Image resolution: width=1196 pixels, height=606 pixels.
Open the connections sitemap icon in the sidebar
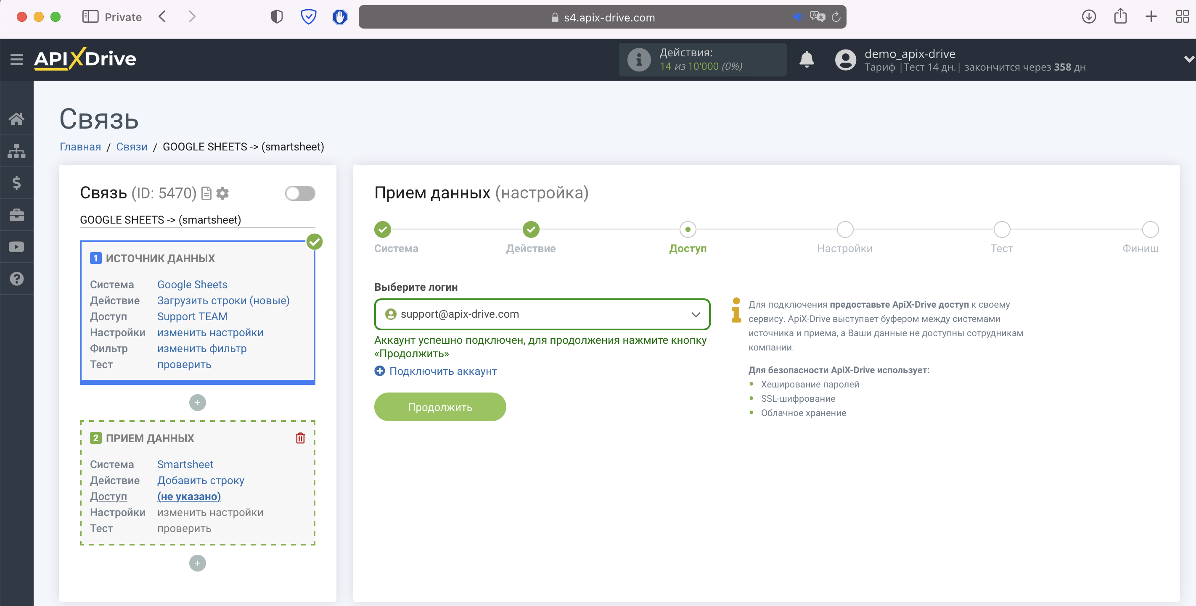coord(17,151)
